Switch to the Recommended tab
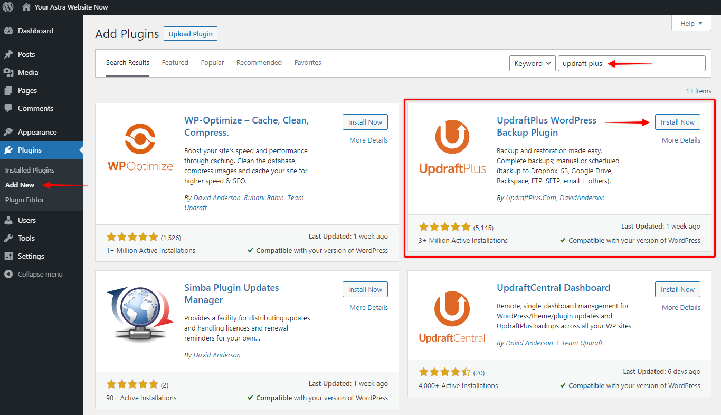Image resolution: width=721 pixels, height=415 pixels. [259, 62]
